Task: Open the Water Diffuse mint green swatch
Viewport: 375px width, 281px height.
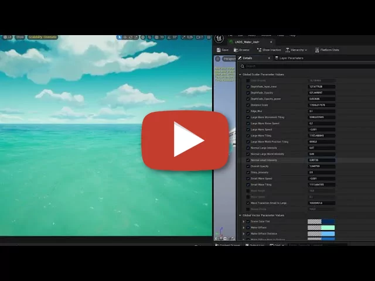Action: tap(321, 228)
